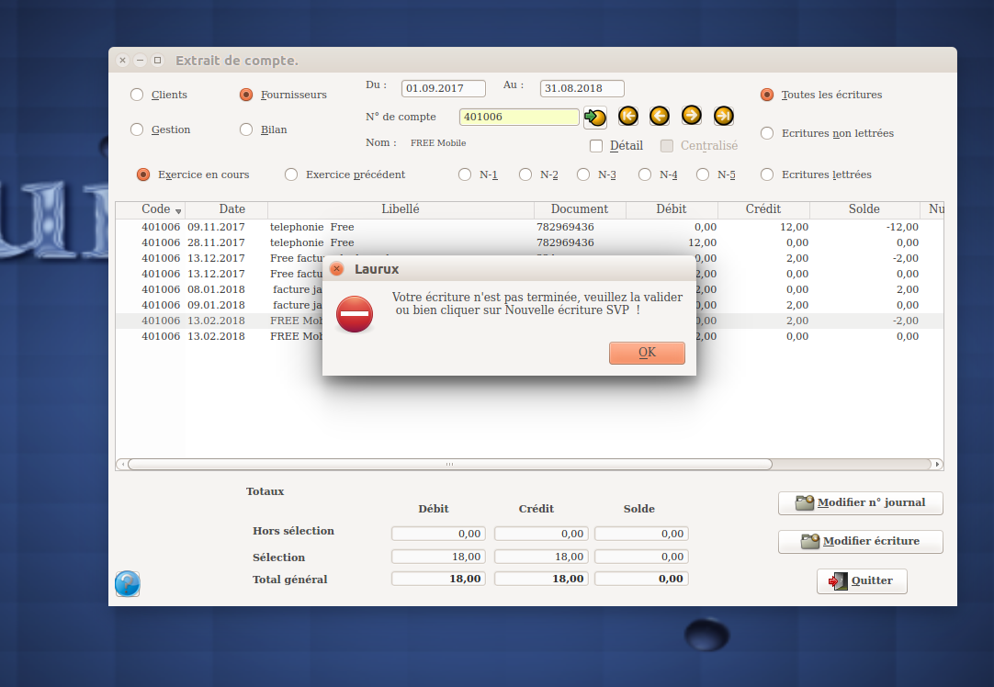The height and width of the screenshot is (687, 994).
Task: Tick the Détail checkbox
Action: (596, 146)
